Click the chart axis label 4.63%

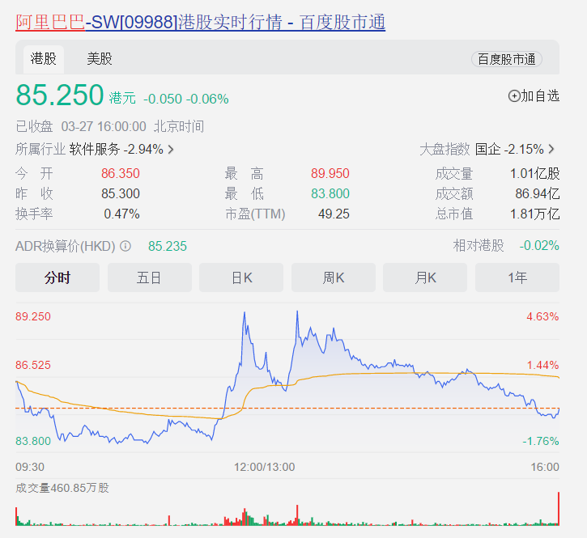pyautogui.click(x=542, y=316)
